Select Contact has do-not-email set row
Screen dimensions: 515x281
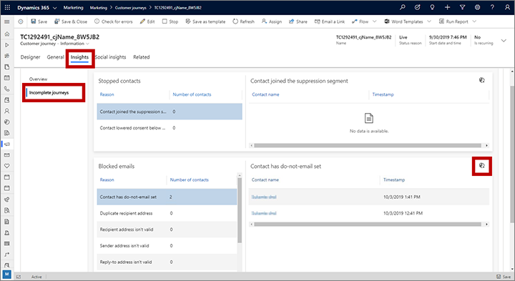(167, 197)
